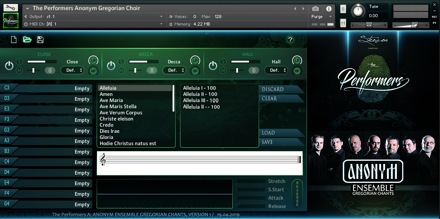440x219 pixels.
Task: Click the SAVE button
Action: pos(281,142)
